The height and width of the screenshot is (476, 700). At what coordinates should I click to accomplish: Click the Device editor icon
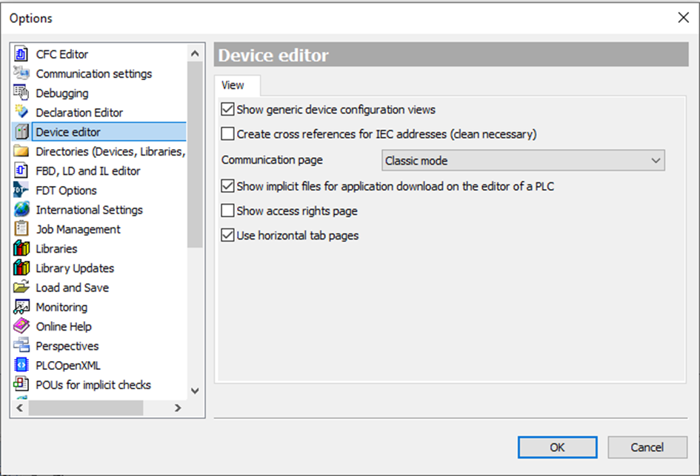pyautogui.click(x=21, y=132)
